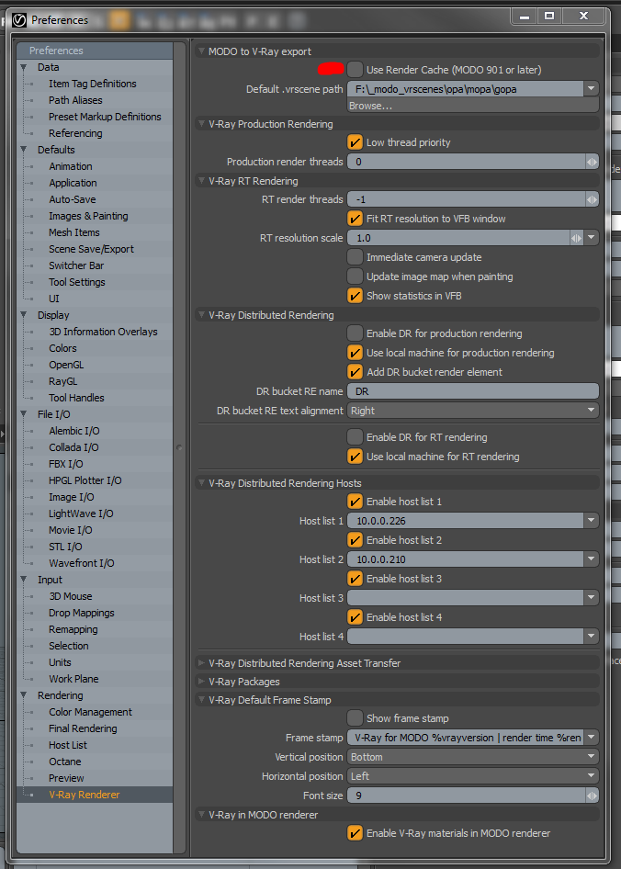Open Horizontal position dropdown
Image resolution: width=621 pixels, height=869 pixels.
pos(473,776)
